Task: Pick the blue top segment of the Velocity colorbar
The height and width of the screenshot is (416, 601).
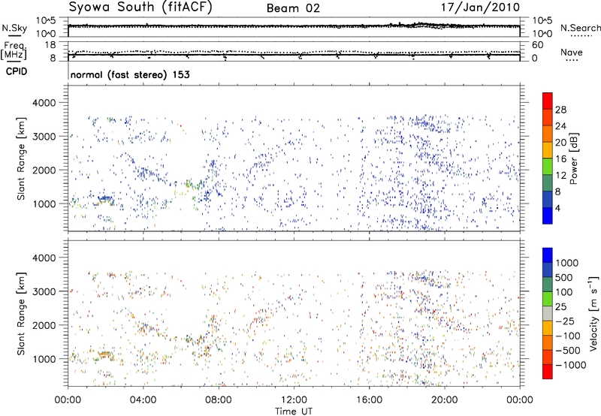Action: [x=548, y=255]
